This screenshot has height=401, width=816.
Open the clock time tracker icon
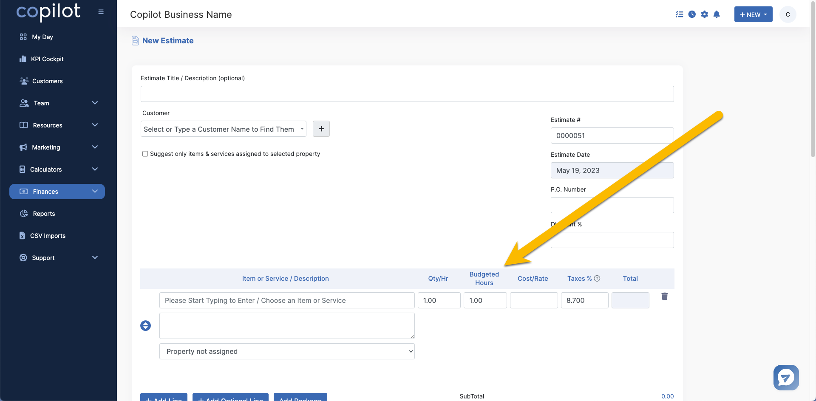coord(692,14)
